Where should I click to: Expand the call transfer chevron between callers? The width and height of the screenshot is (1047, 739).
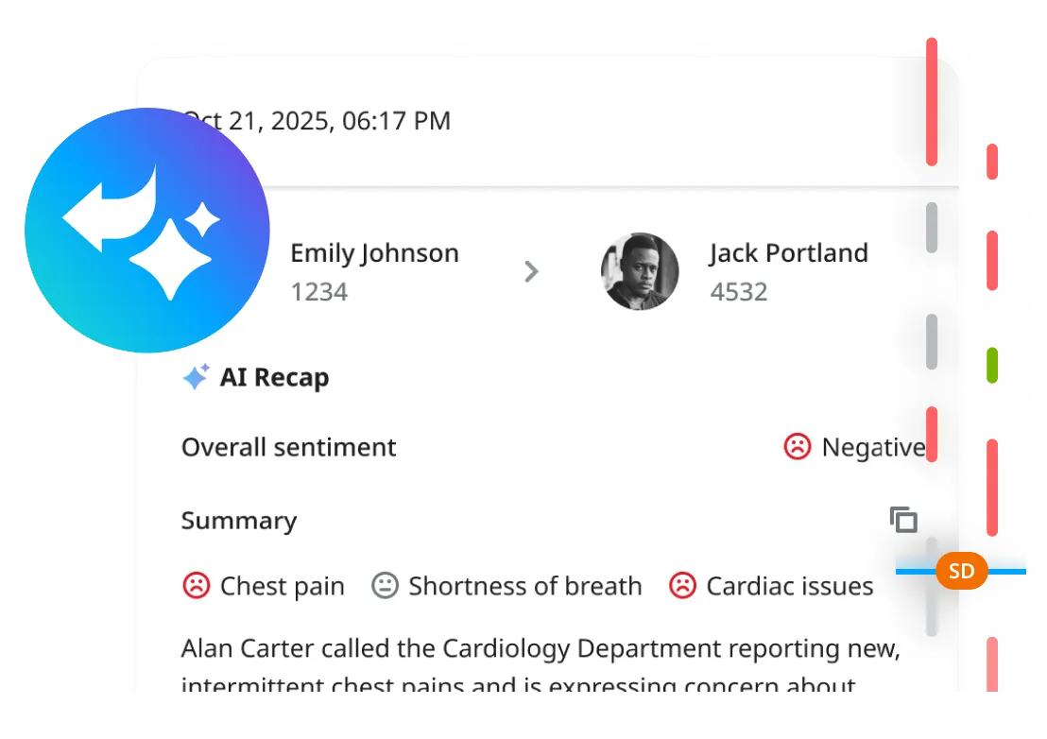click(531, 272)
